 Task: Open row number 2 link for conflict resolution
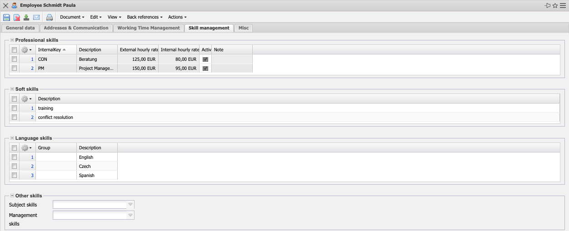pos(32,117)
